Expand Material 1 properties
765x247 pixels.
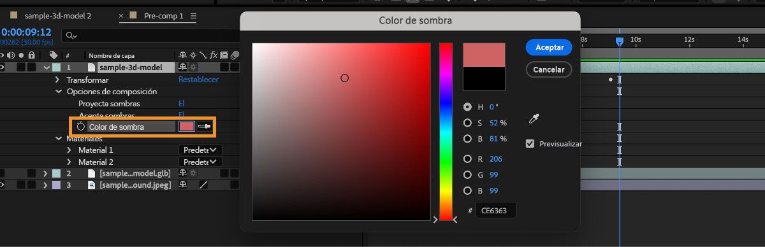[69, 150]
